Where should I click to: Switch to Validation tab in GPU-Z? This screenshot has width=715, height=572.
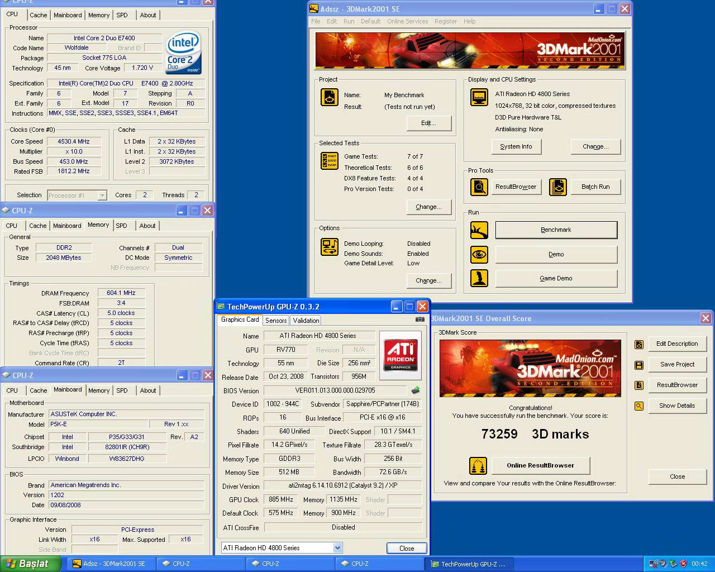point(306,321)
